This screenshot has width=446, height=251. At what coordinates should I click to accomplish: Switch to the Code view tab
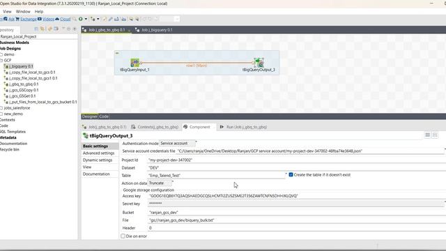click(104, 116)
